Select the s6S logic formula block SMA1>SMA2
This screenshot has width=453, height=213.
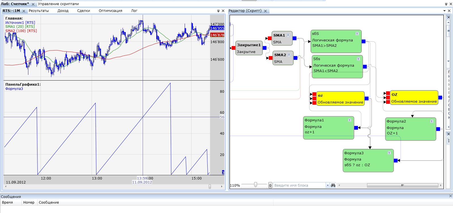tap(336, 41)
